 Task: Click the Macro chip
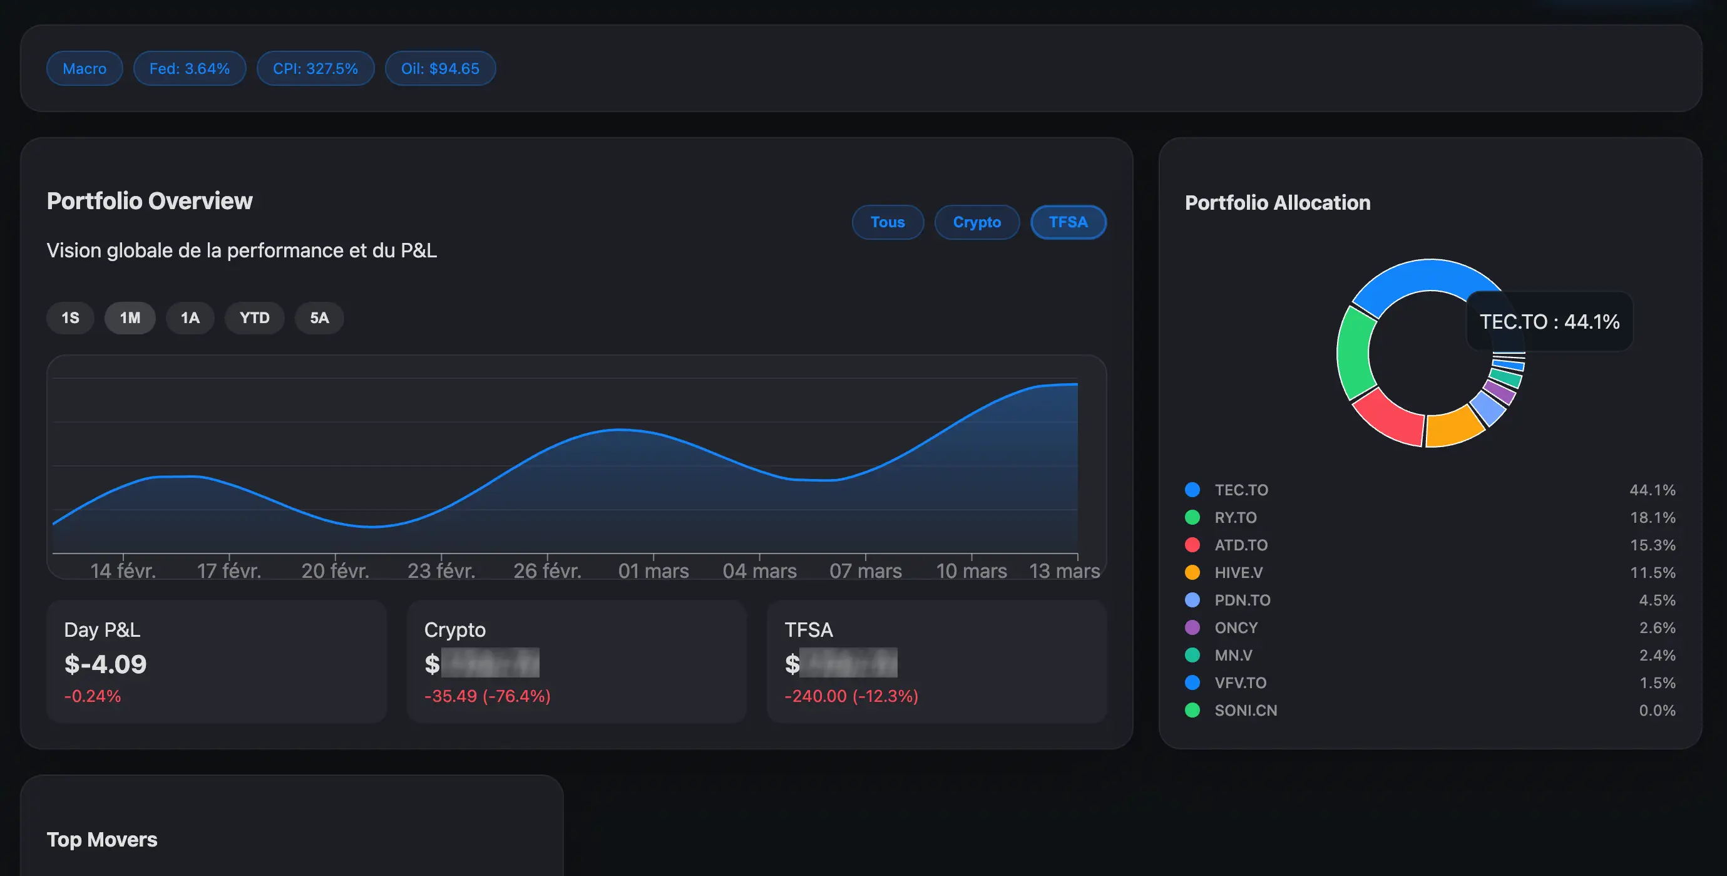coord(85,68)
